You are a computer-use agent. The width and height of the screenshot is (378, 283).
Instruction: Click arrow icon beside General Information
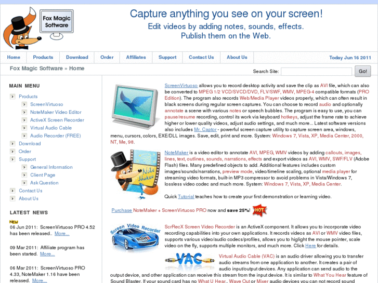point(24,167)
